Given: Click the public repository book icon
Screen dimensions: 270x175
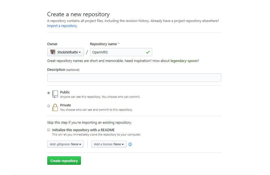Looking at the screenshot, I should 55,94.
